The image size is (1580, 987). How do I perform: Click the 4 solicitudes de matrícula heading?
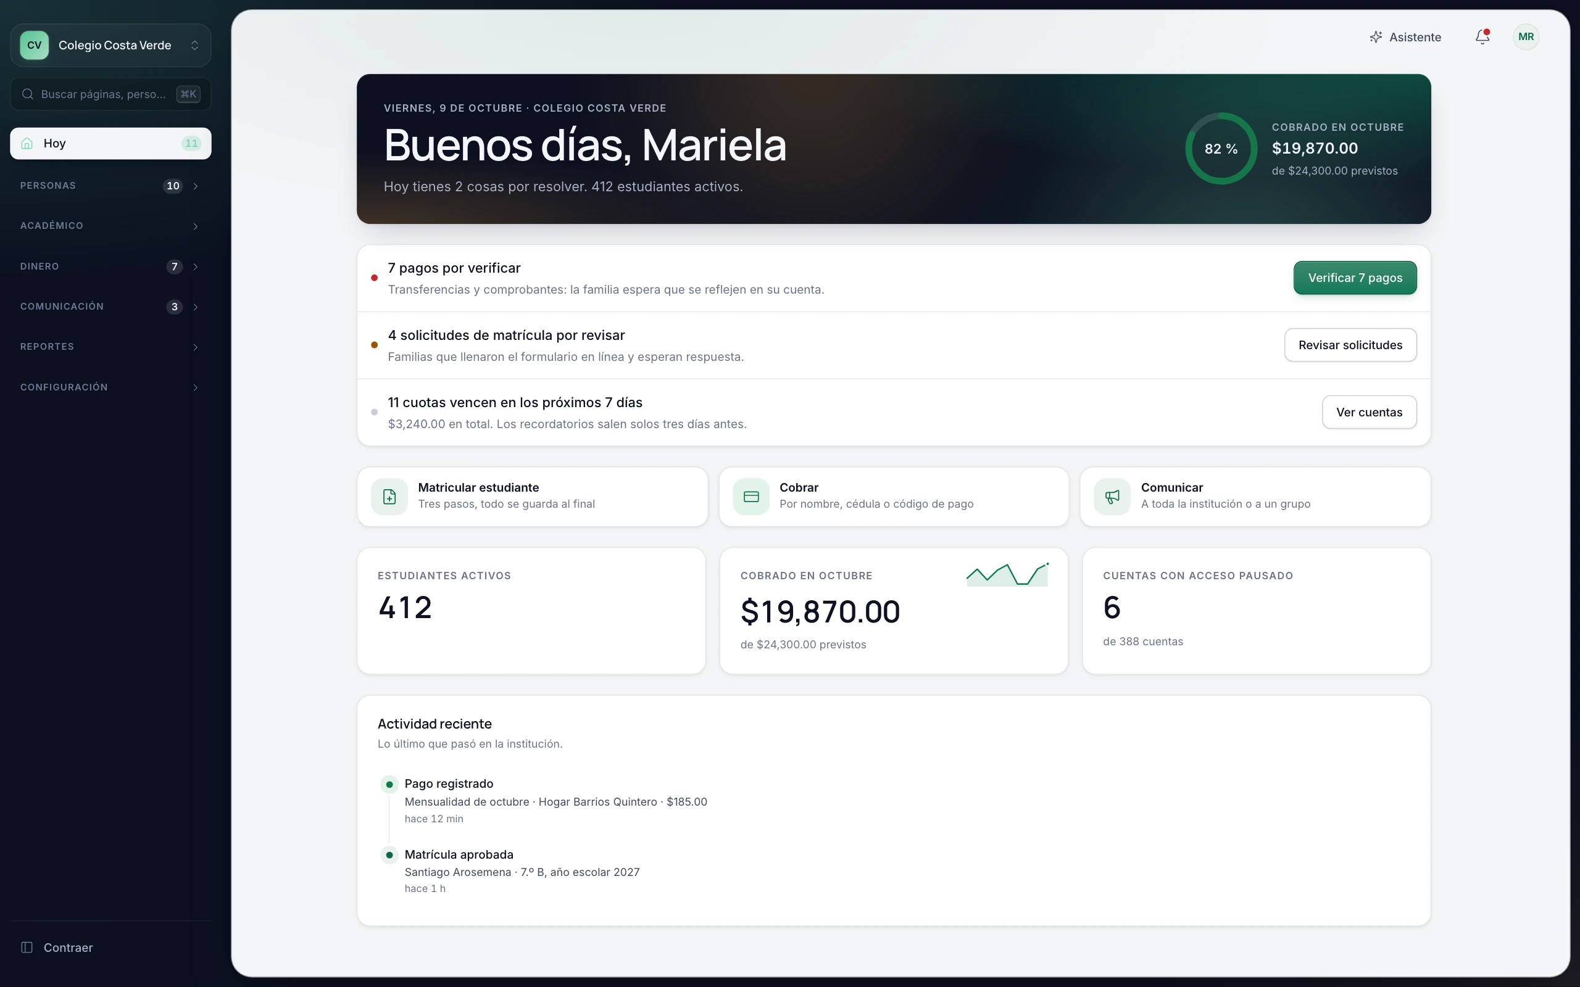[x=506, y=336]
